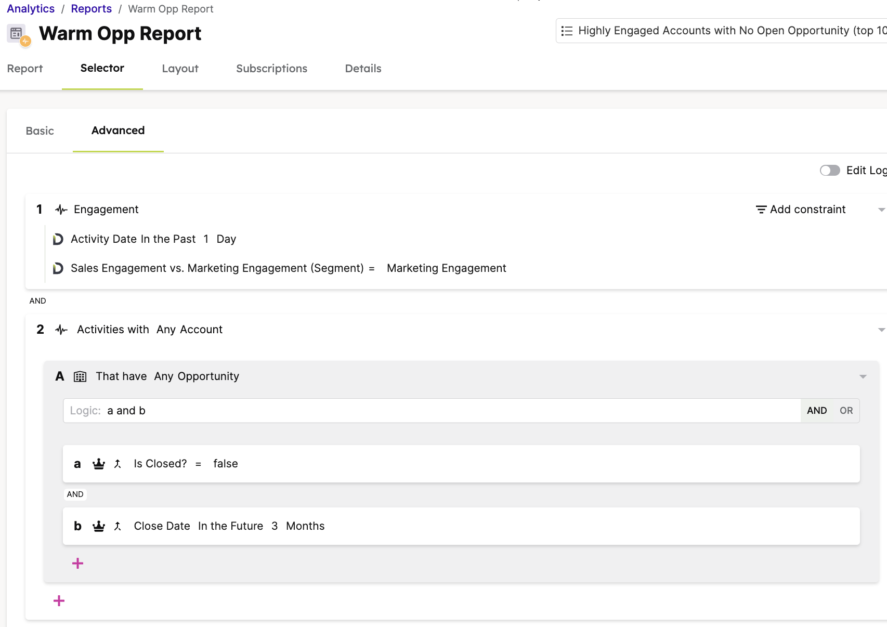Go to Reports breadcrumb link

point(92,9)
